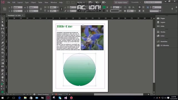178x100 pixels.
Task: Open the stroke weight dropdown
Action: pyautogui.click(x=121, y=7)
